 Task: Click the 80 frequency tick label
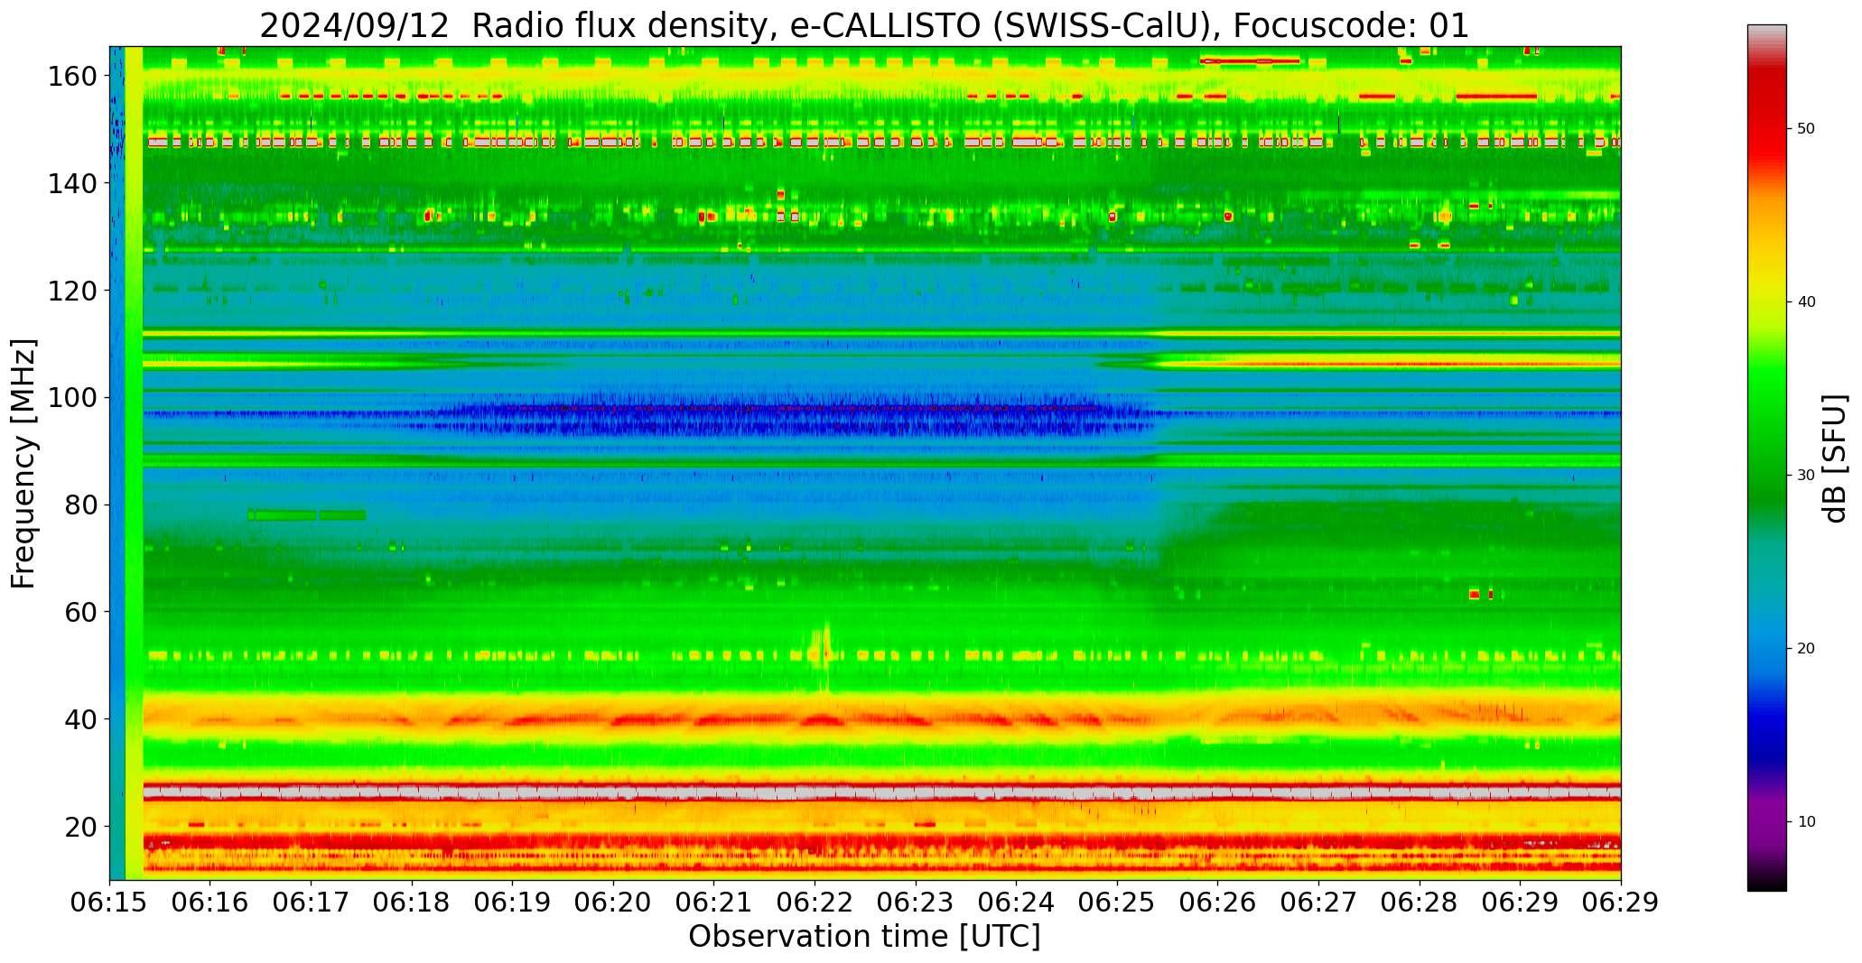click(80, 505)
